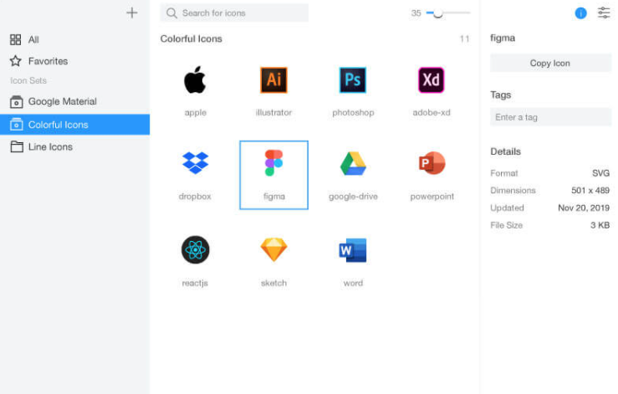Image resolution: width=618 pixels, height=394 pixels.
Task: Select the illustrator icon
Action: (x=273, y=80)
